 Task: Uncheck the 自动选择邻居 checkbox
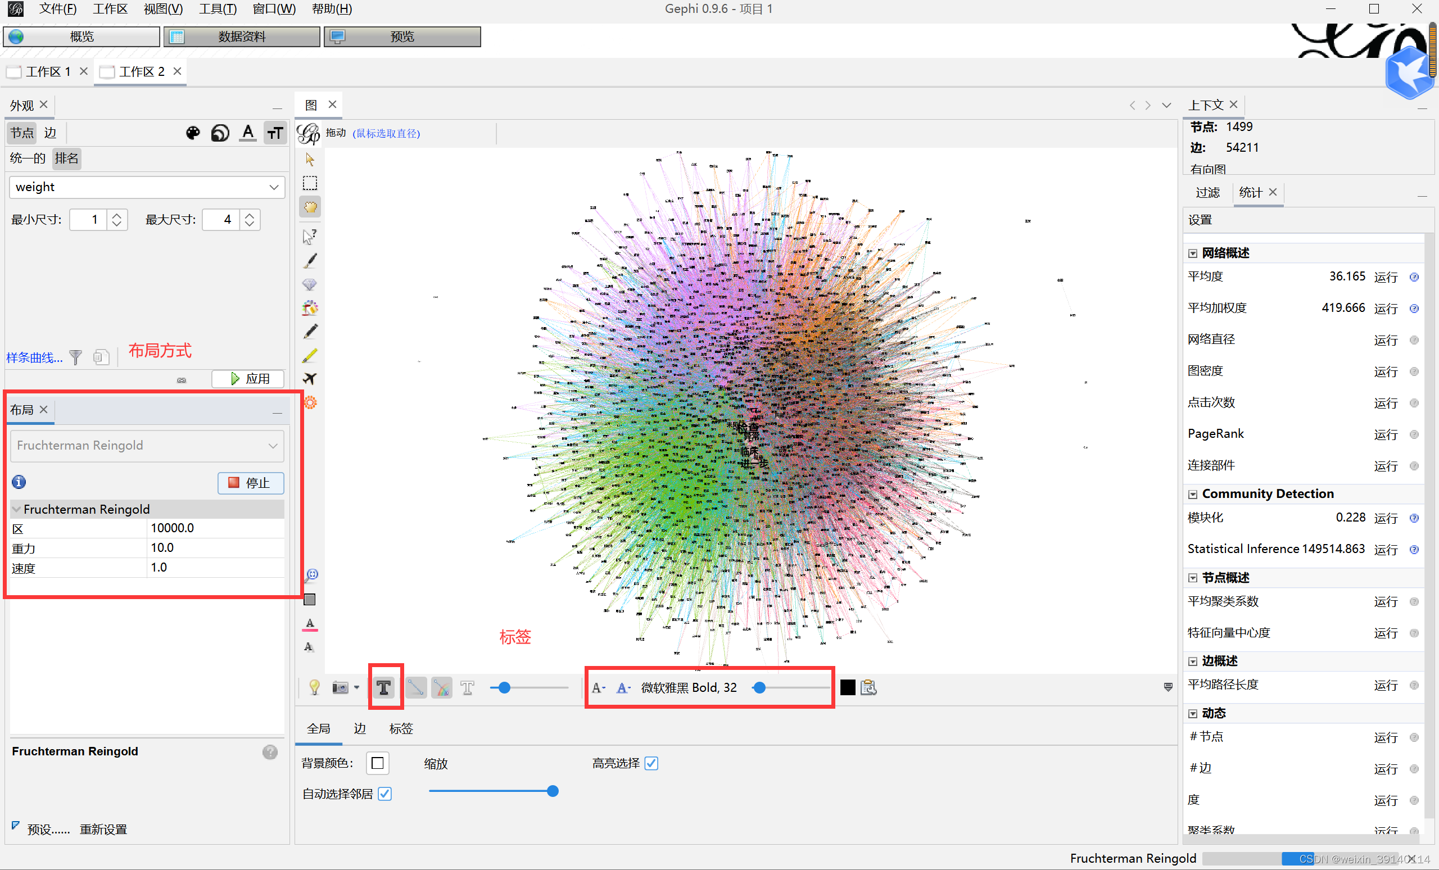[x=384, y=794]
